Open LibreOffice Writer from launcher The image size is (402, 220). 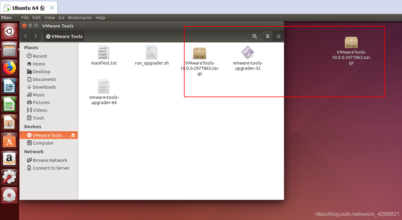point(9,86)
